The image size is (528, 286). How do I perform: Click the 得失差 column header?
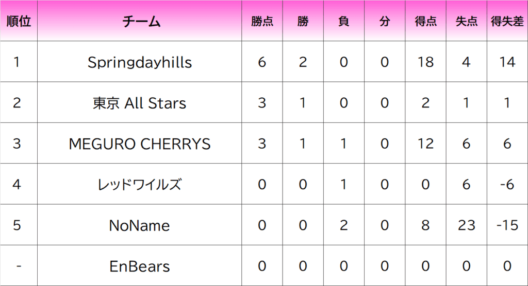507,21
